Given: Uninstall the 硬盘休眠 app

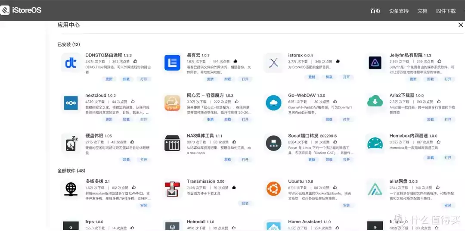Looking at the screenshot, I should [126, 159].
